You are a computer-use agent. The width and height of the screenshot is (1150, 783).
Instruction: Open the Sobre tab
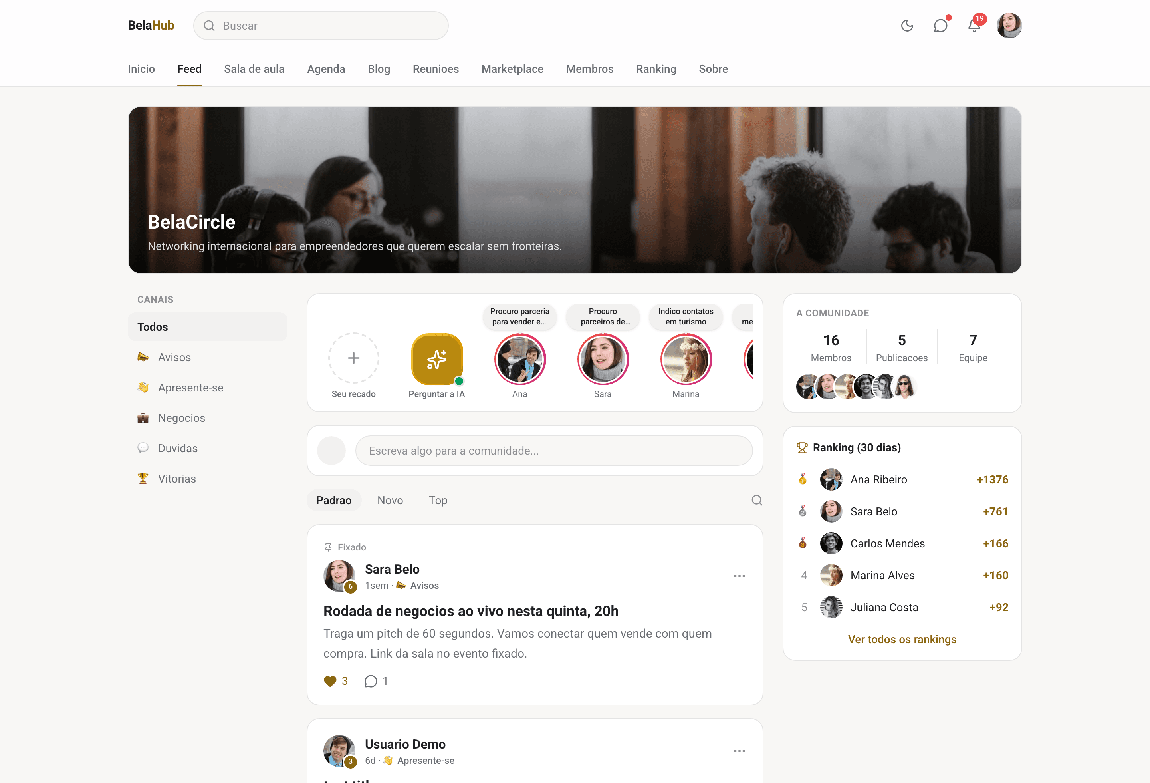click(713, 69)
